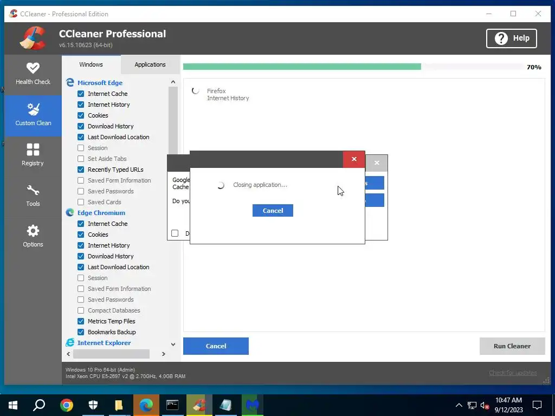555x416 pixels.
Task: Tick the checkbox in the Google dialog
Action: click(175, 233)
